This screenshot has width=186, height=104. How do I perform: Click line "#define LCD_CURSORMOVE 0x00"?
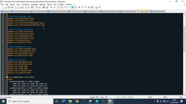(x=22, y=51)
